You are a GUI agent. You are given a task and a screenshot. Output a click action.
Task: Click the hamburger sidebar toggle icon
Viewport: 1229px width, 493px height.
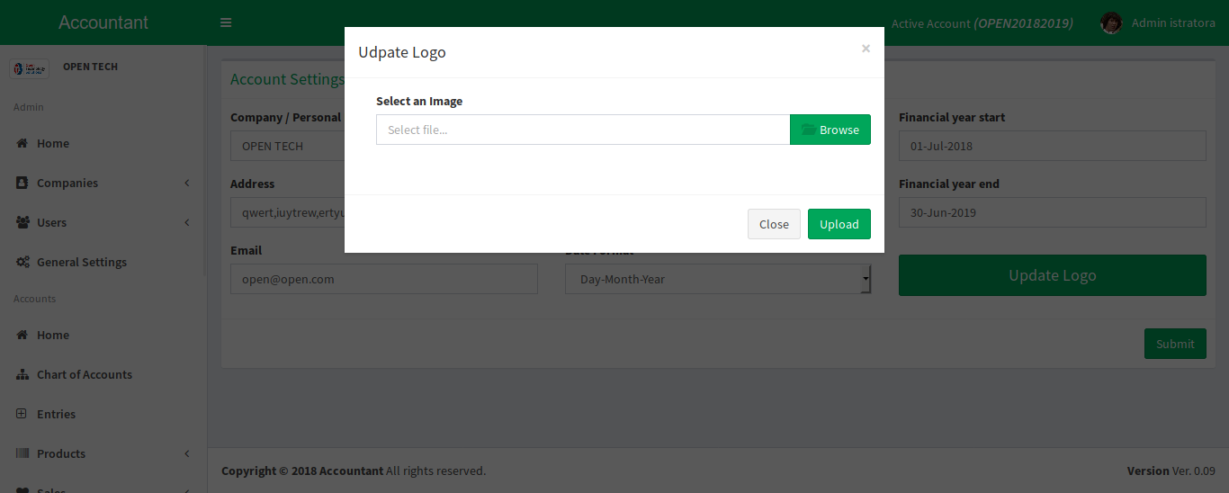[x=226, y=22]
